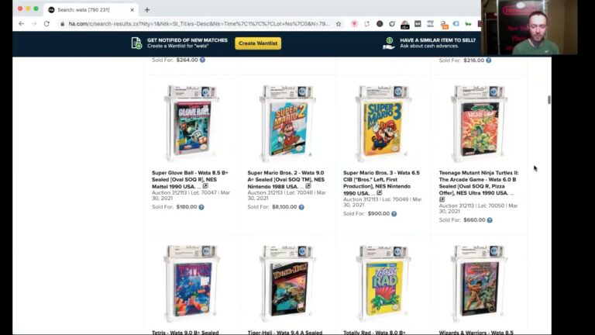Bookmark this page with star icon

339,24
